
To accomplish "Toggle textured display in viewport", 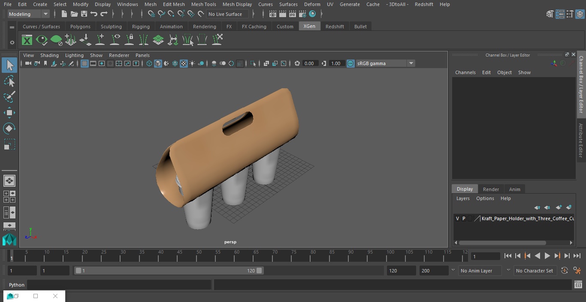I will (184, 63).
